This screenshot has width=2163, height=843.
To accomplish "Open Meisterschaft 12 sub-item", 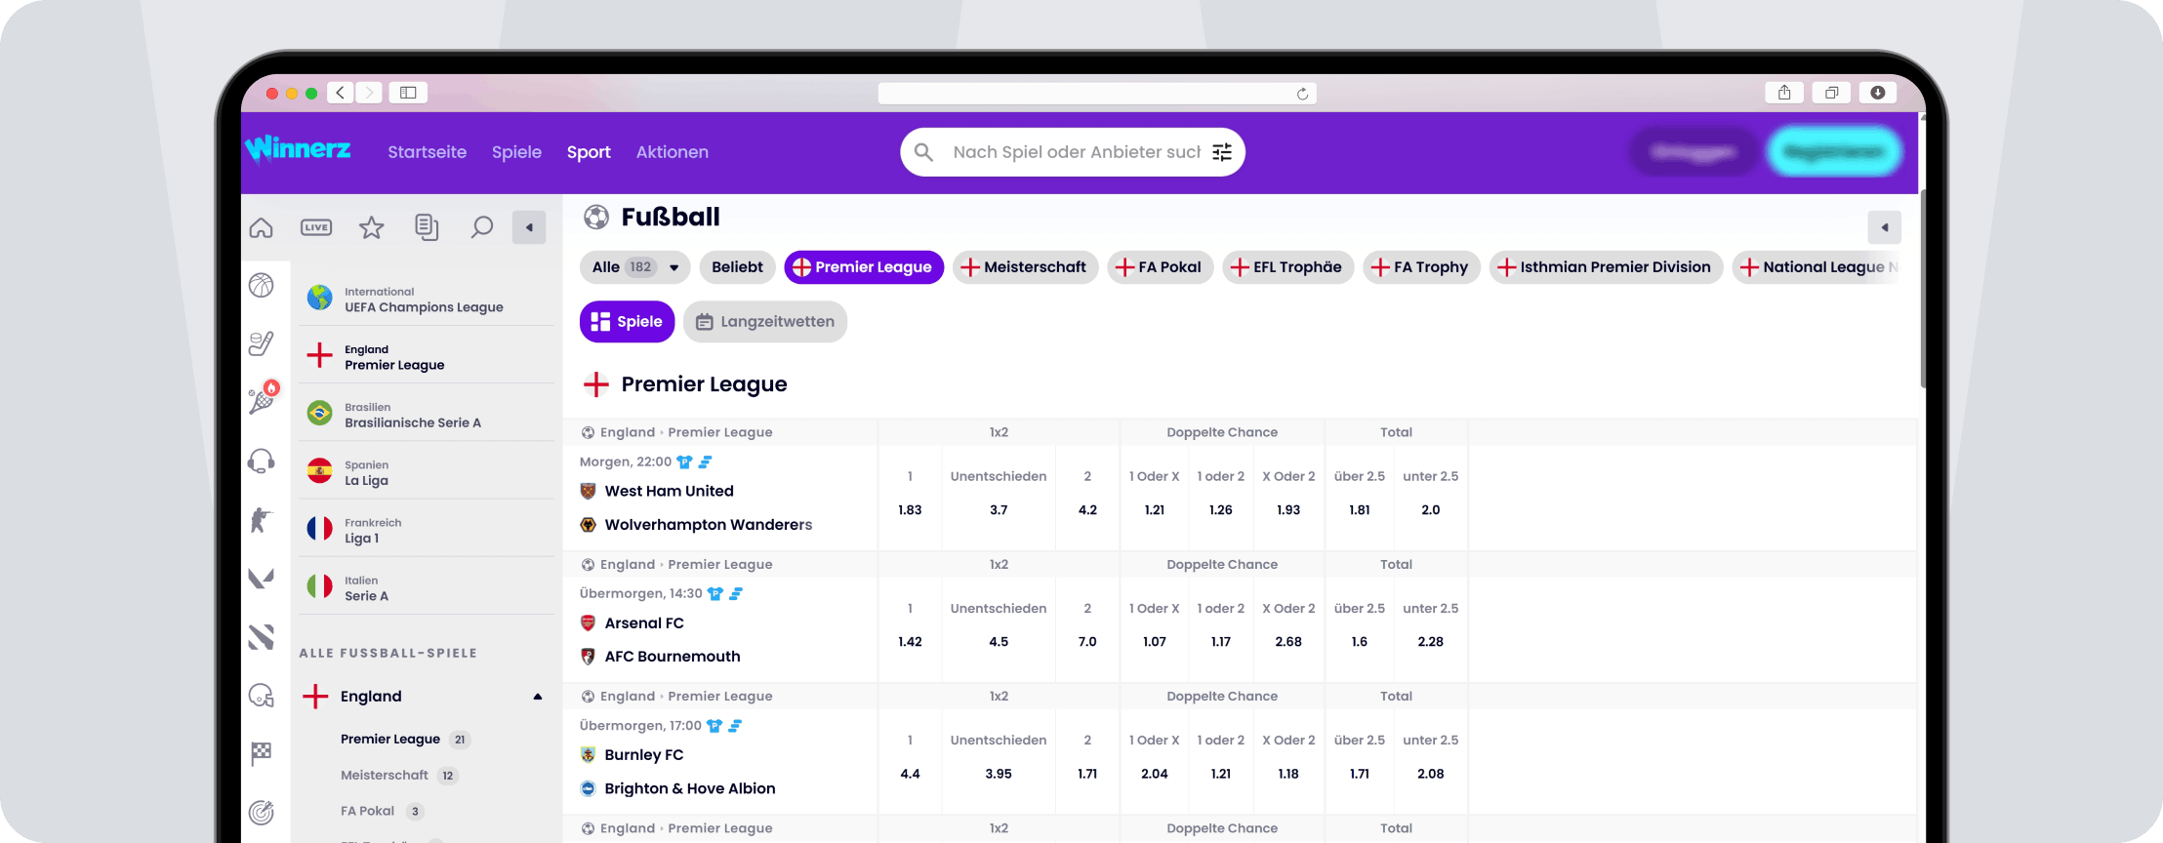I will [x=399, y=776].
